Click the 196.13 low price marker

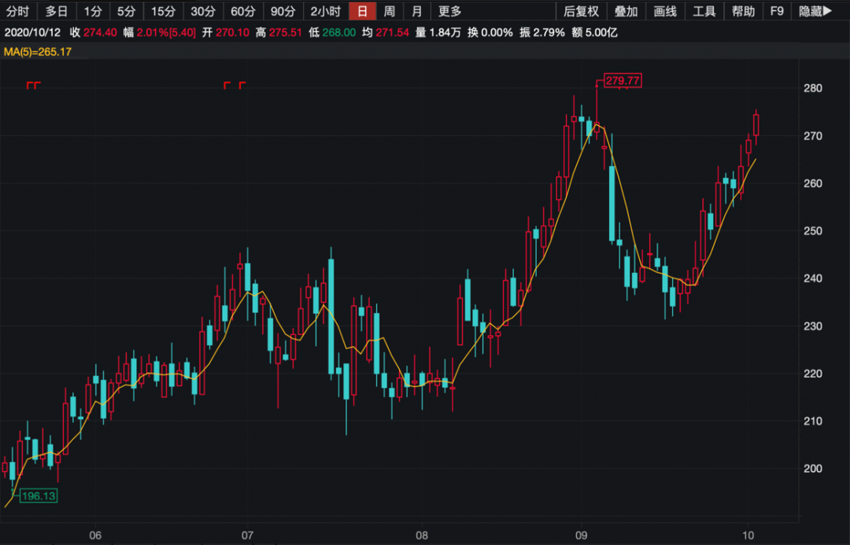click(39, 495)
